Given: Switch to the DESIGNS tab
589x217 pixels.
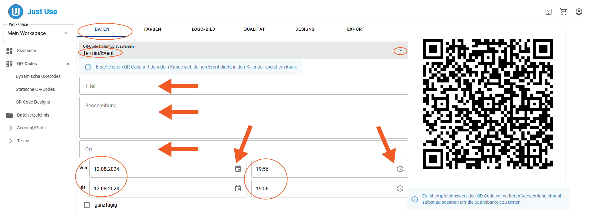Looking at the screenshot, I should point(305,29).
